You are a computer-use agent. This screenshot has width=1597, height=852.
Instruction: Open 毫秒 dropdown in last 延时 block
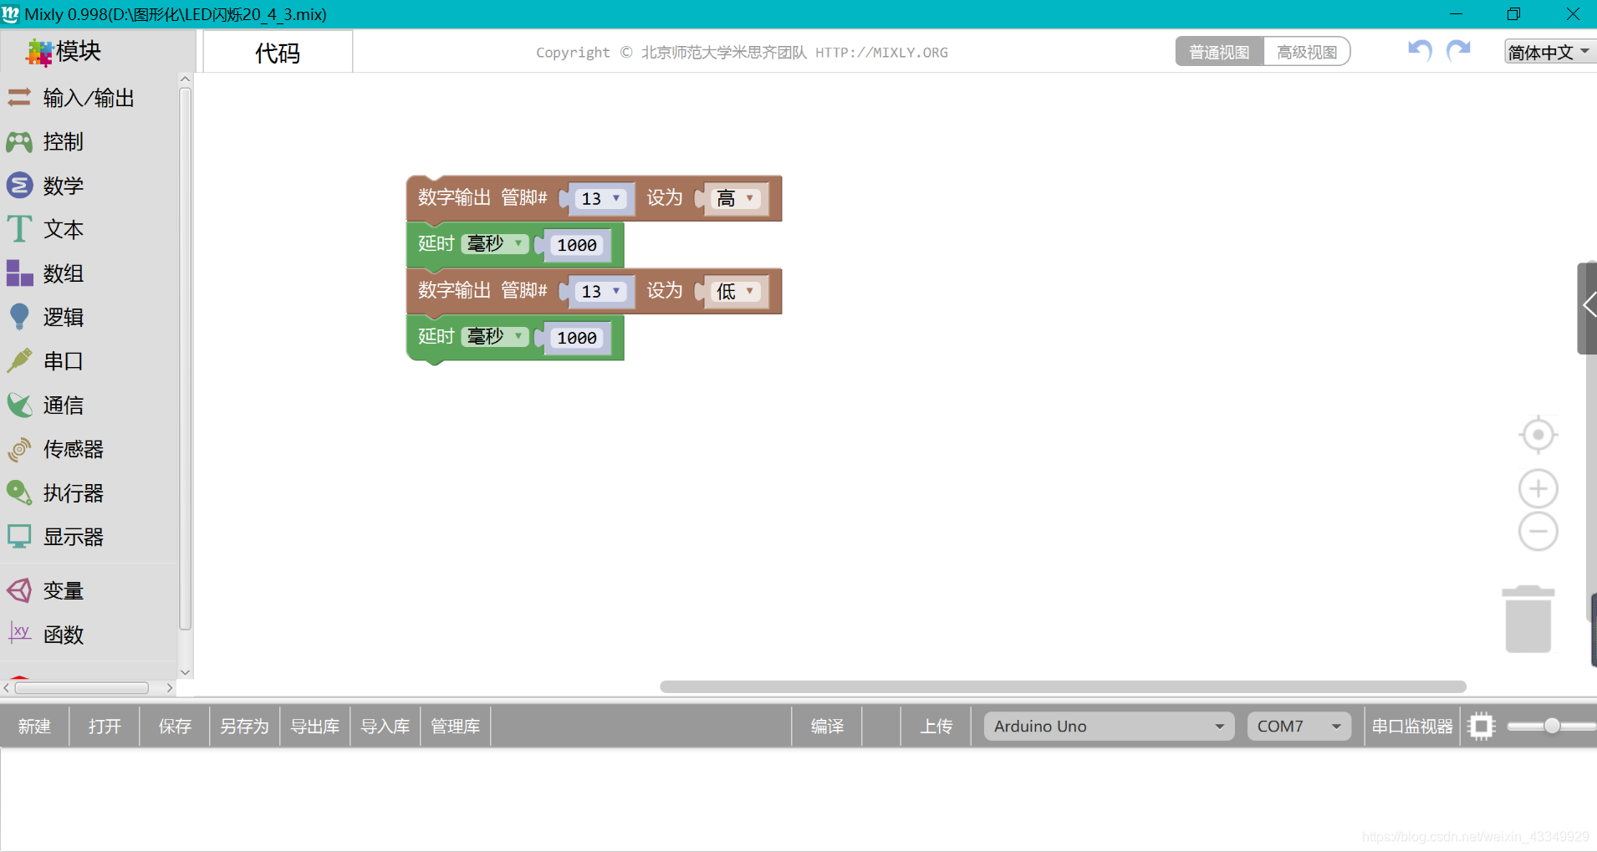[x=495, y=336]
